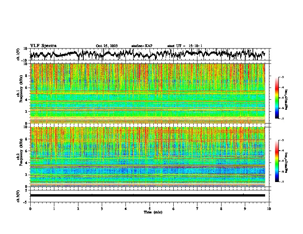Click tick label "9" on the time axis
303x234 pixels.
[x=245, y=209]
